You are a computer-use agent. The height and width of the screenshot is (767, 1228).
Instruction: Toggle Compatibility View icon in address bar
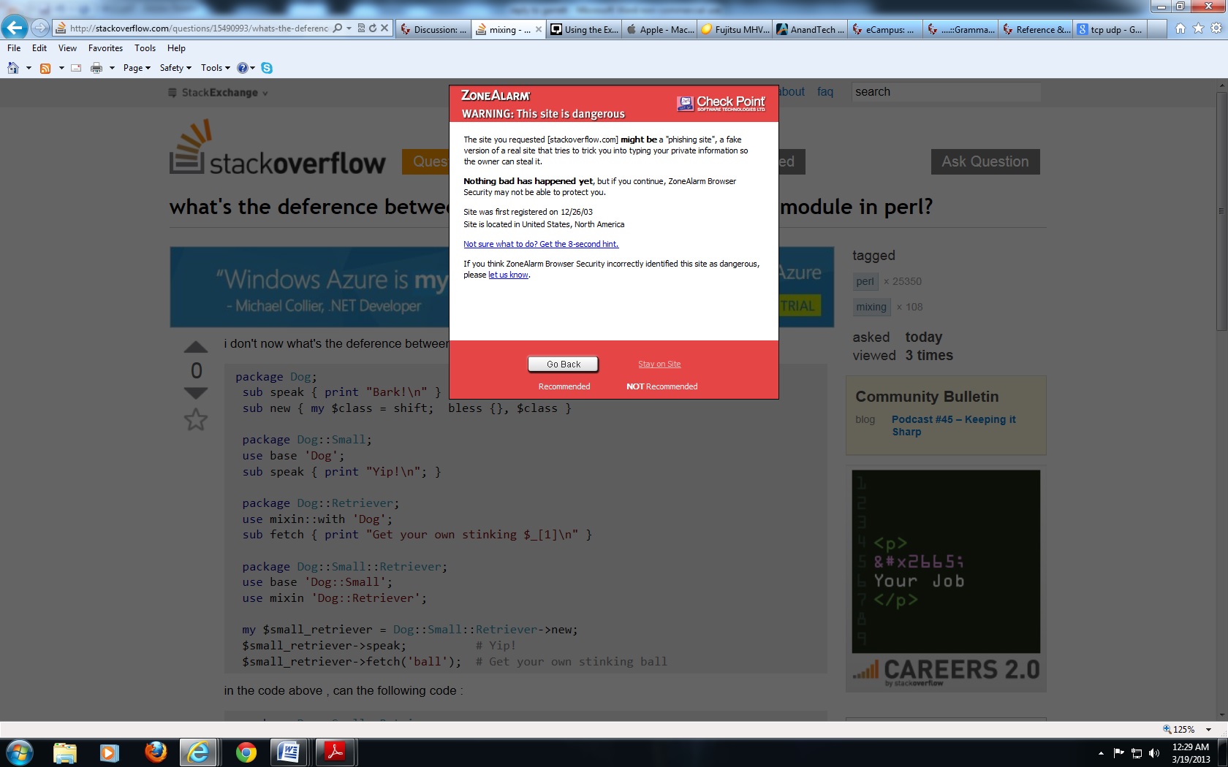(x=361, y=28)
